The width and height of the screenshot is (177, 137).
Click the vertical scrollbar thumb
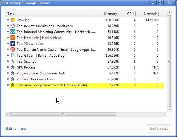point(169,61)
